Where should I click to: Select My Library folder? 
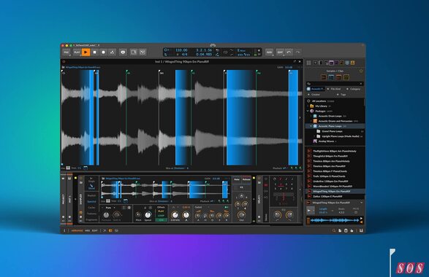(x=335, y=106)
